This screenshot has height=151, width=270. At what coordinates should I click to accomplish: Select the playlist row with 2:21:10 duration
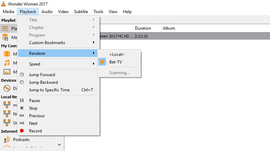pyautogui.click(x=184, y=36)
